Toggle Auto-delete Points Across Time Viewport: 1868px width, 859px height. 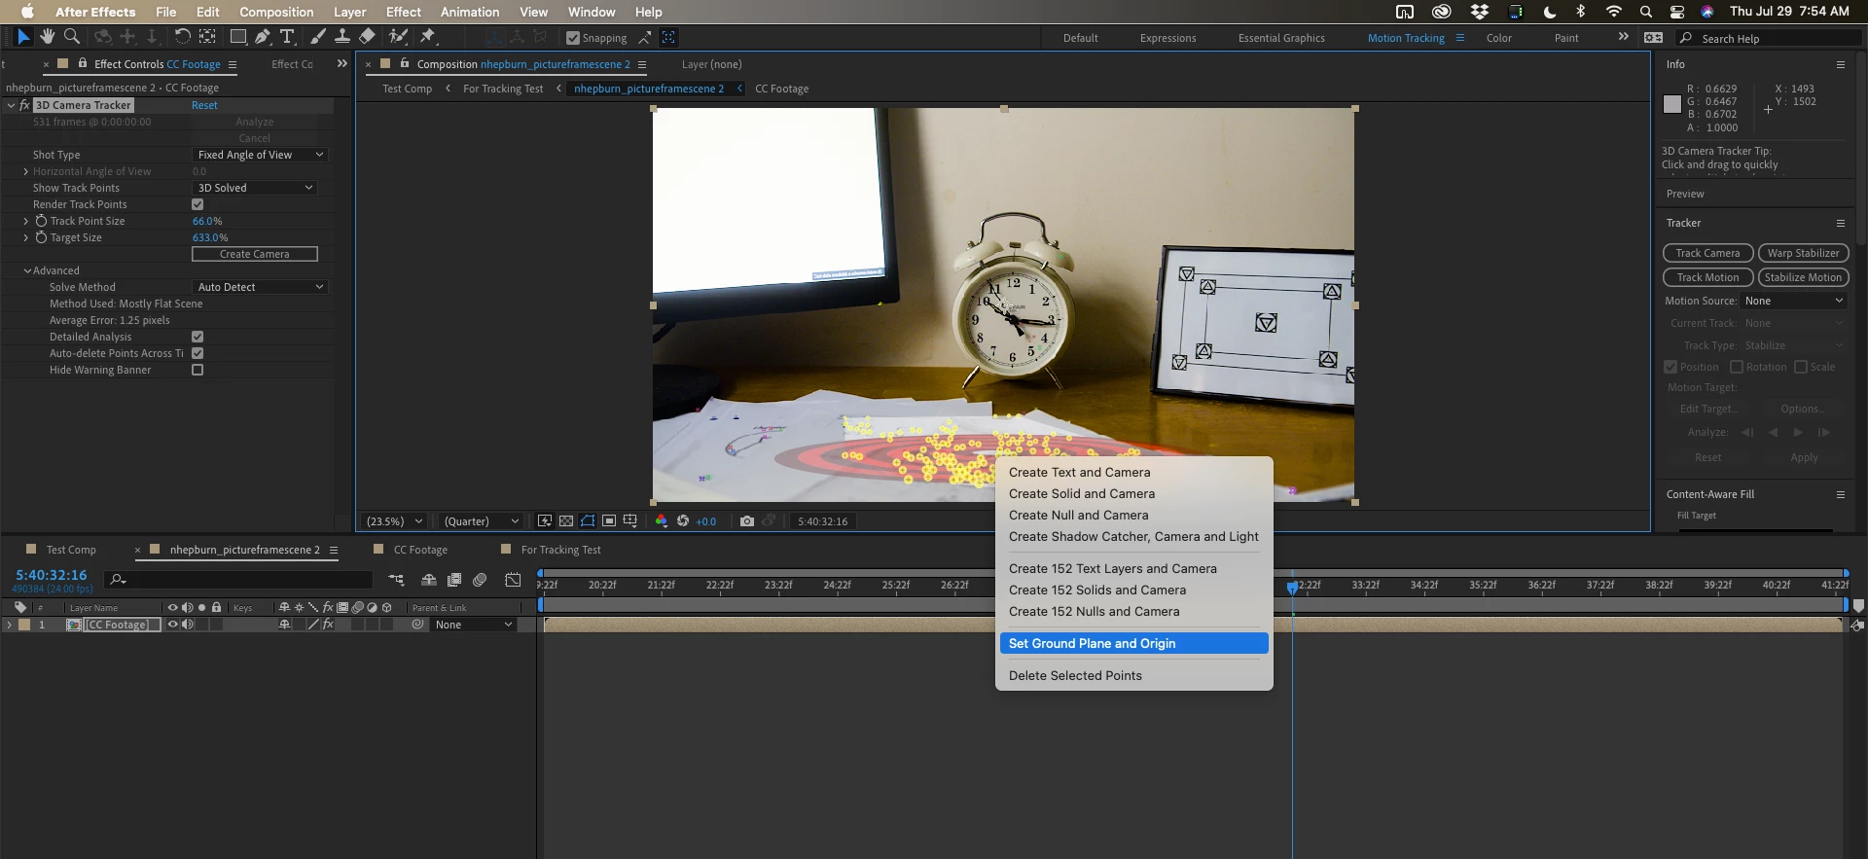coord(198,353)
